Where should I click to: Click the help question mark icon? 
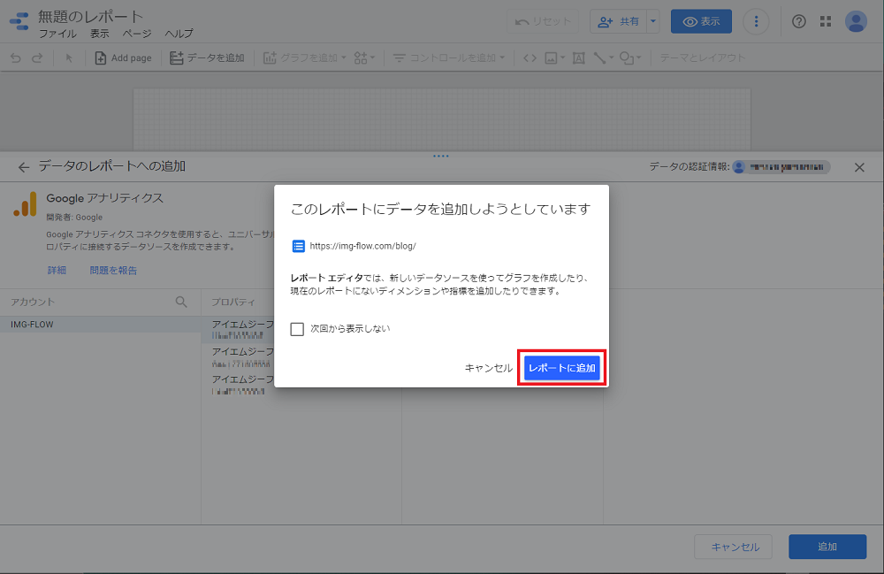pyautogui.click(x=799, y=21)
